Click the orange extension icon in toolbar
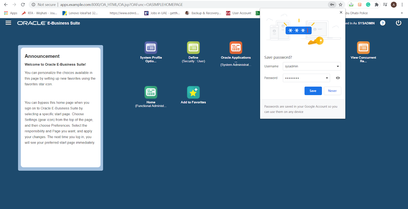This screenshot has height=209, width=408. coord(360,5)
